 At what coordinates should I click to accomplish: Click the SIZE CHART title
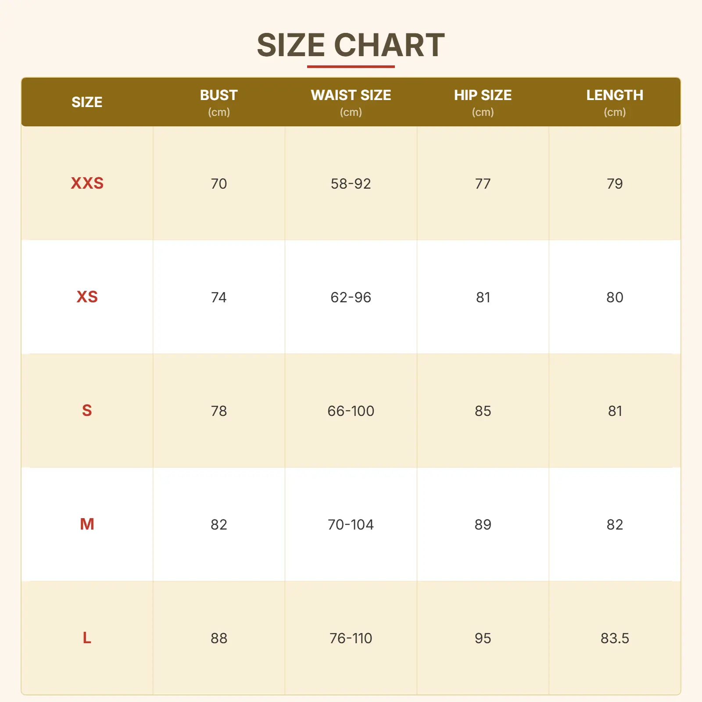351,45
